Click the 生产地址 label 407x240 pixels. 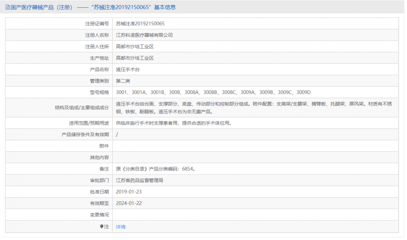(x=99, y=58)
